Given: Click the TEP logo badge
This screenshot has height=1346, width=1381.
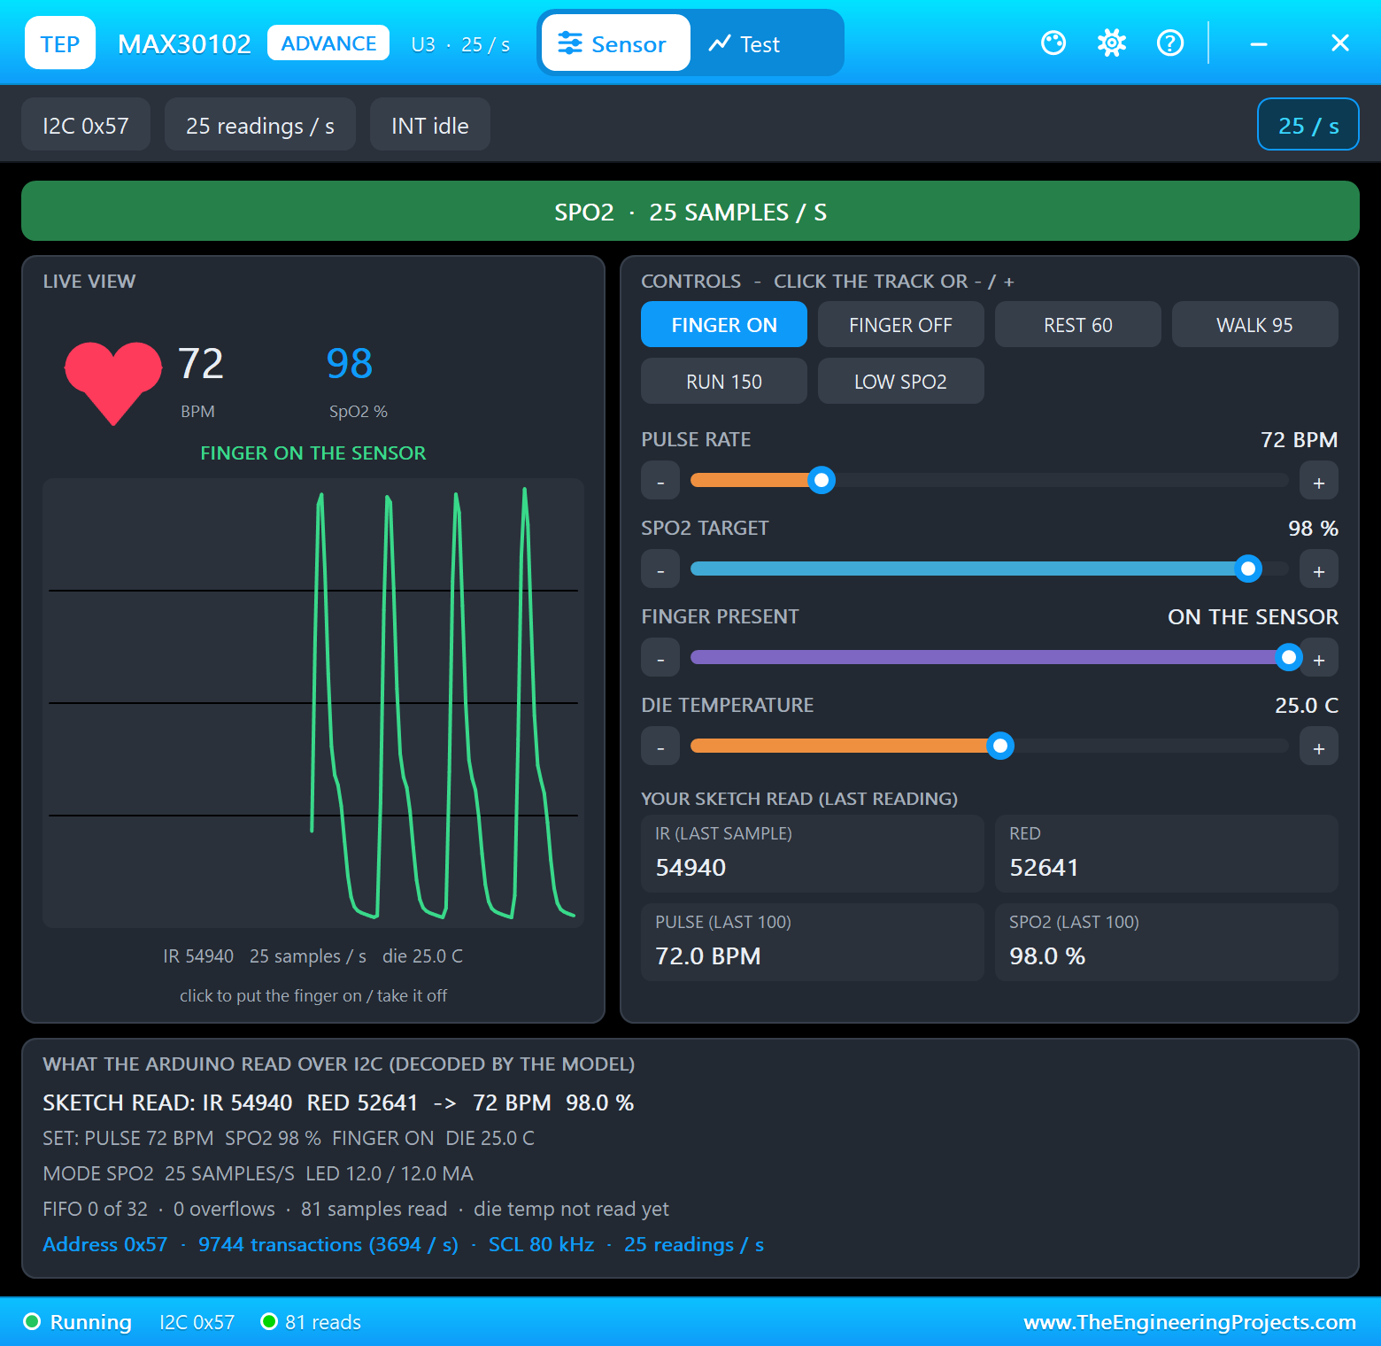Looking at the screenshot, I should [60, 43].
